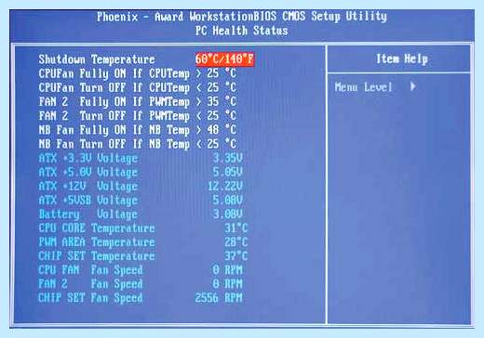Click the CHIP SET Temperature label
Viewport: 484px width, 338px height.
[x=97, y=256]
